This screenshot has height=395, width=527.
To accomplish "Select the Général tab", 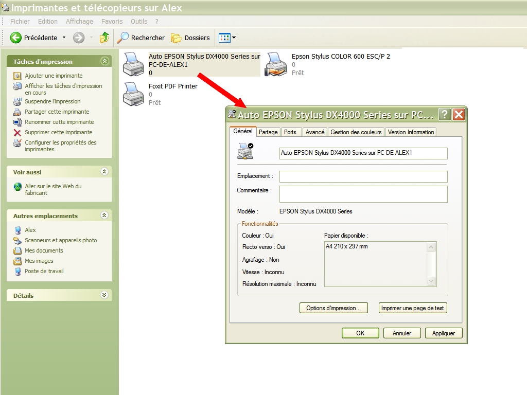I will click(243, 131).
